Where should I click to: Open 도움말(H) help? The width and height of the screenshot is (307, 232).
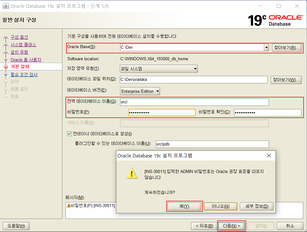16,226
